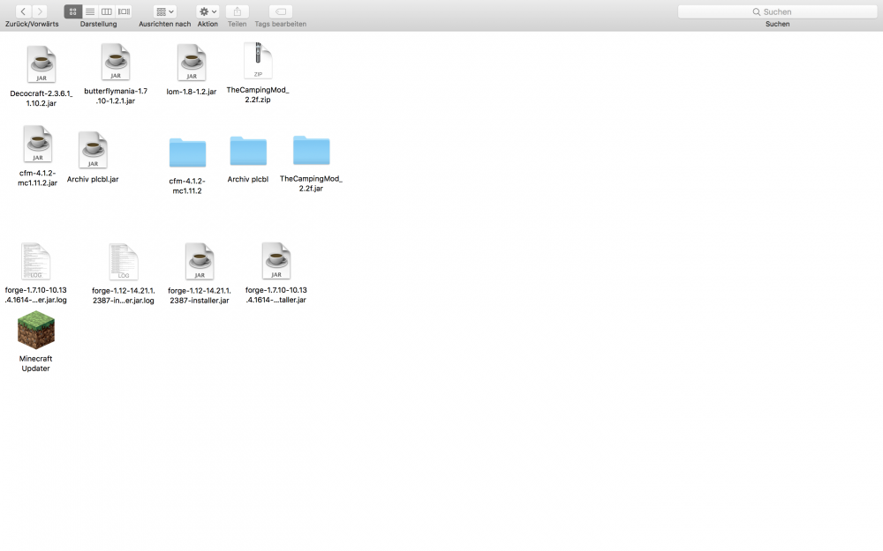Click the lom-1.8-1.2.jar file name
The image size is (883, 551).
[192, 92]
